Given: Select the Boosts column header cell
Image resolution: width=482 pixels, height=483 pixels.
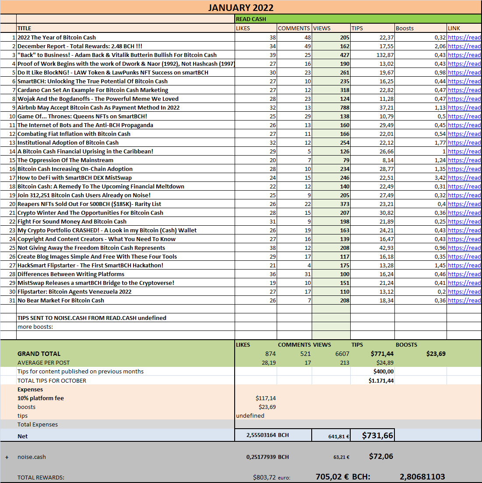Looking at the screenshot, I should point(420,28).
